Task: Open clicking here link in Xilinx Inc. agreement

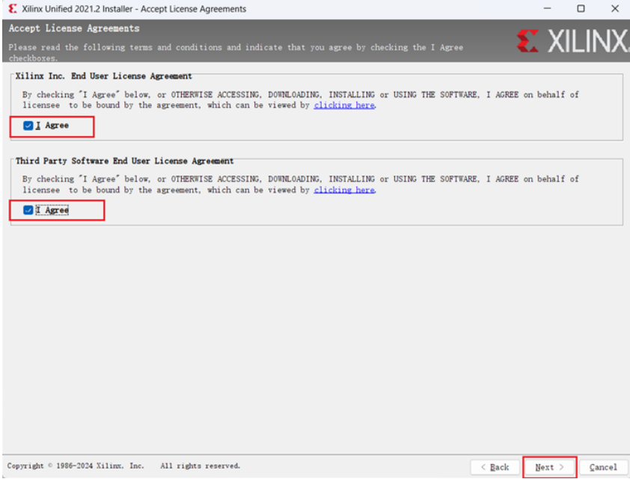Action: pyautogui.click(x=344, y=105)
